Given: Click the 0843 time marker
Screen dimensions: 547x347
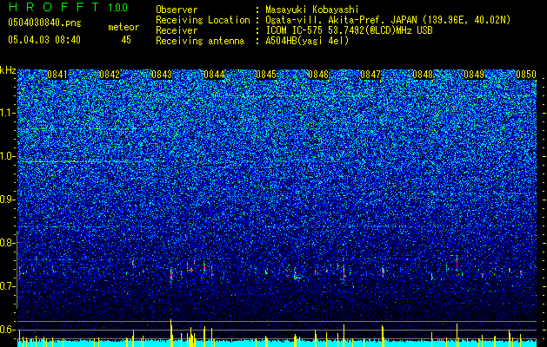Looking at the screenshot, I should (162, 75).
